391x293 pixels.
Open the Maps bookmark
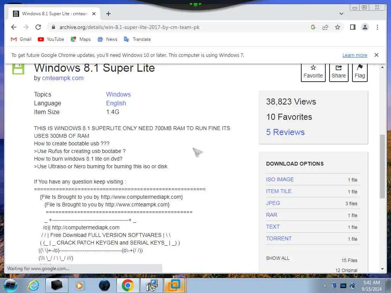click(81, 39)
